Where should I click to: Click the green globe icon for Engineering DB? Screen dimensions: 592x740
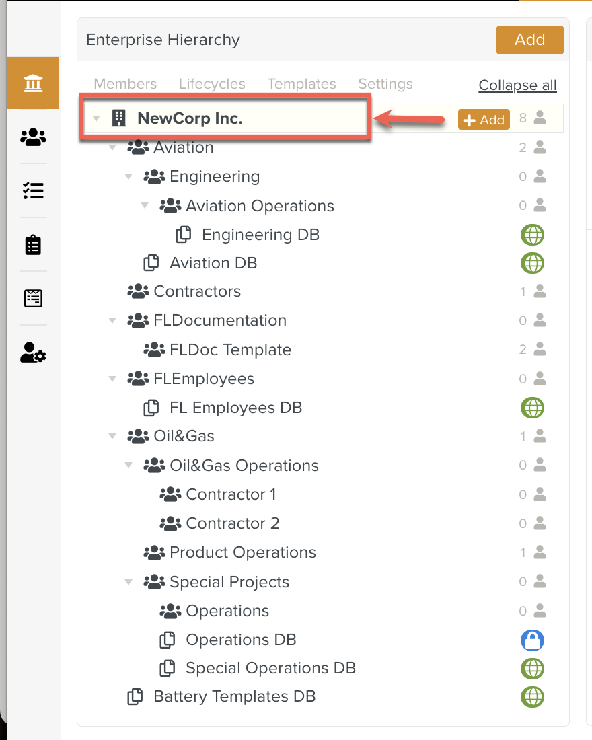pyautogui.click(x=532, y=235)
